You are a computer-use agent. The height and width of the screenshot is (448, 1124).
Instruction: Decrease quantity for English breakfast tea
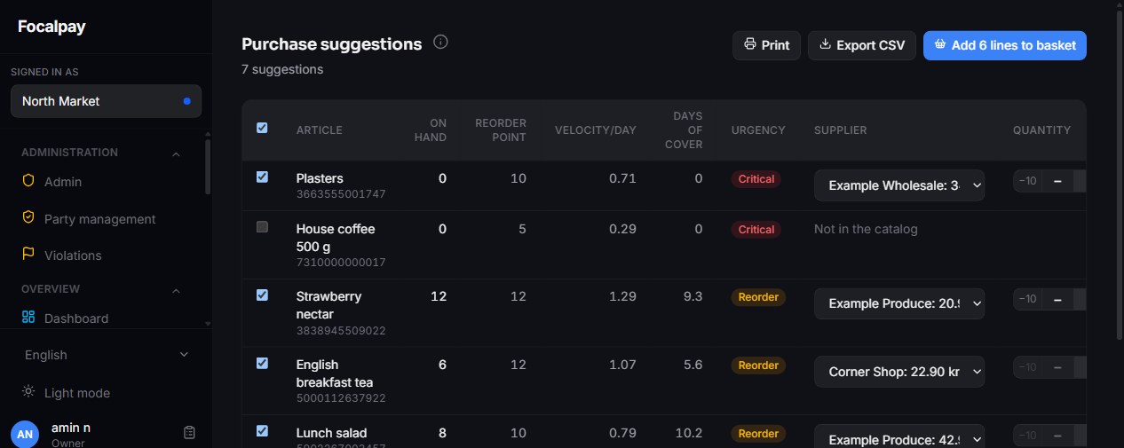pos(1057,367)
